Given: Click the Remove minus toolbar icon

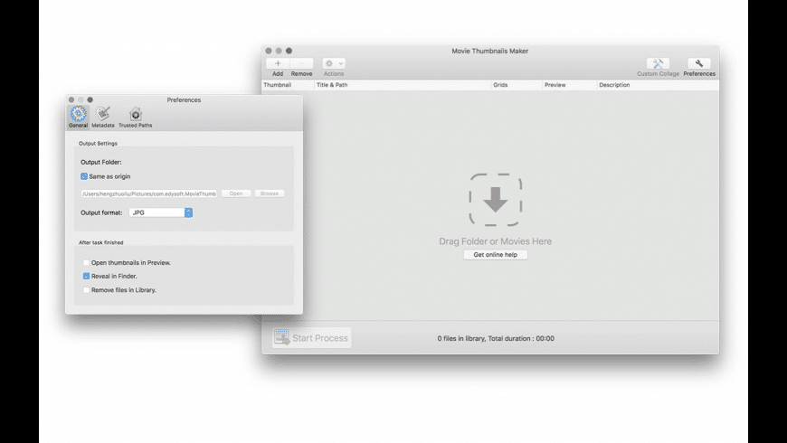Looking at the screenshot, I should 301,63.
